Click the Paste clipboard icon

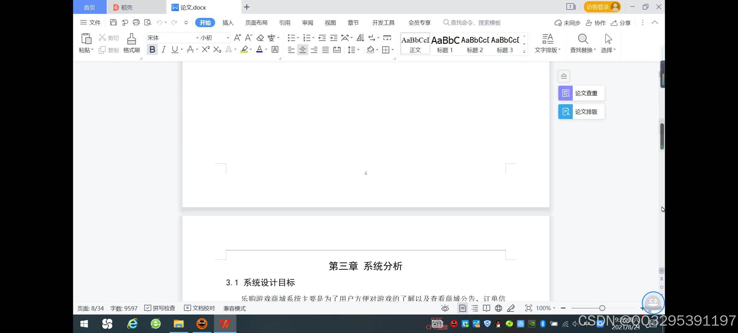[86, 39]
